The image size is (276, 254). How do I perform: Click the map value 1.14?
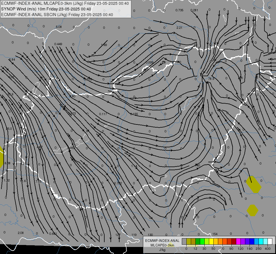pyautogui.click(x=134, y=166)
